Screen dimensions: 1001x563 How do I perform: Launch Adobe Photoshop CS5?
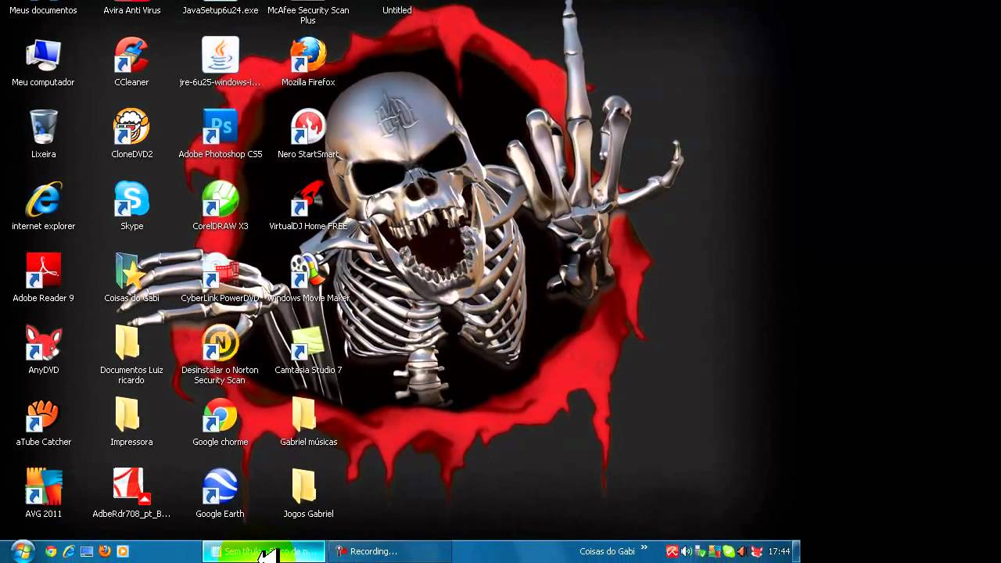click(220, 134)
